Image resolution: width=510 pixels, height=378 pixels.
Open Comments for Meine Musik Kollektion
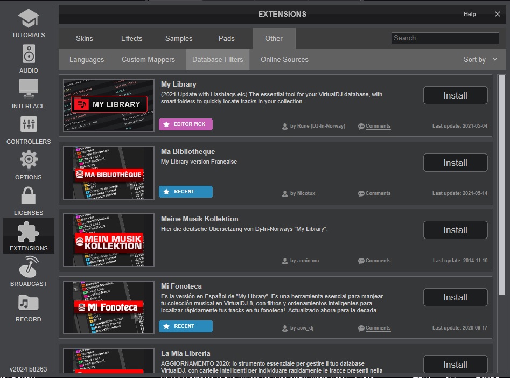(378, 261)
